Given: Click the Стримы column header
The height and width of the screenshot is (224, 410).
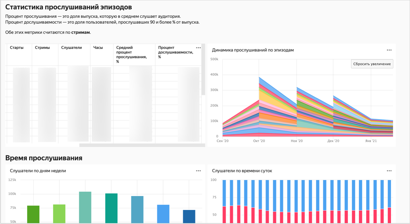Looking at the screenshot, I should (x=42, y=48).
